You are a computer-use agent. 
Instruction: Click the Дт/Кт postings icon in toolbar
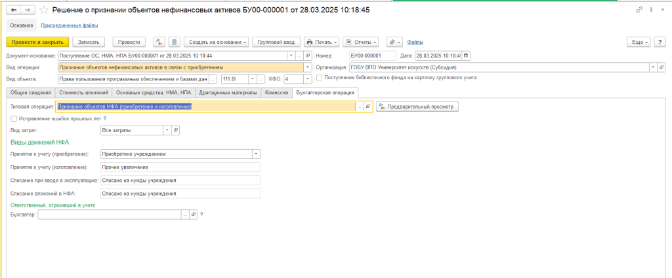pyautogui.click(x=159, y=42)
